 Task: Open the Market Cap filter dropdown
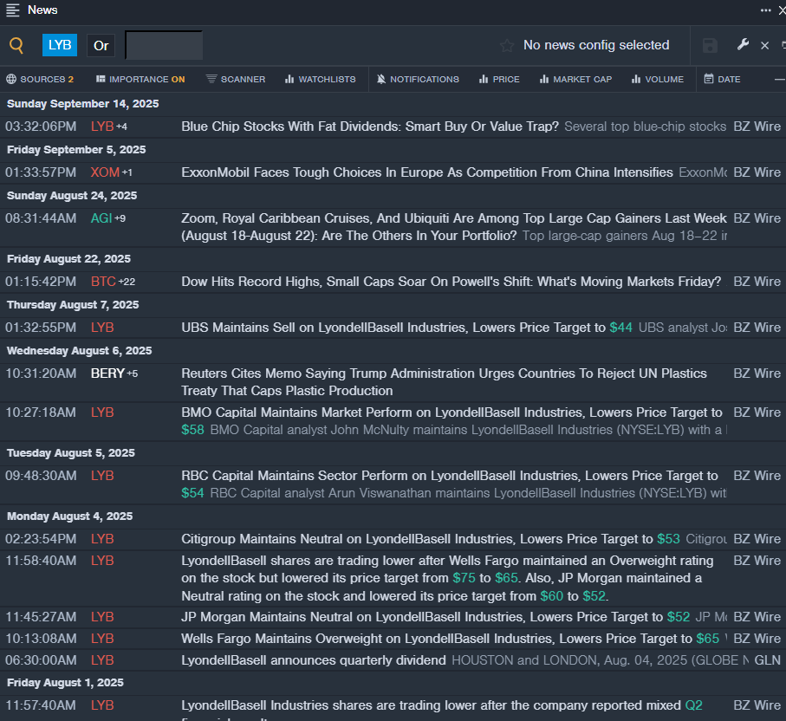point(575,79)
